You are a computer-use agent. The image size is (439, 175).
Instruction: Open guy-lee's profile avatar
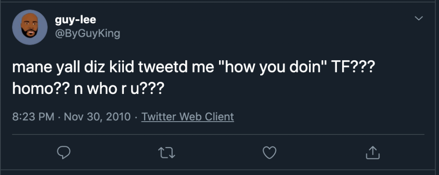pos(30,27)
